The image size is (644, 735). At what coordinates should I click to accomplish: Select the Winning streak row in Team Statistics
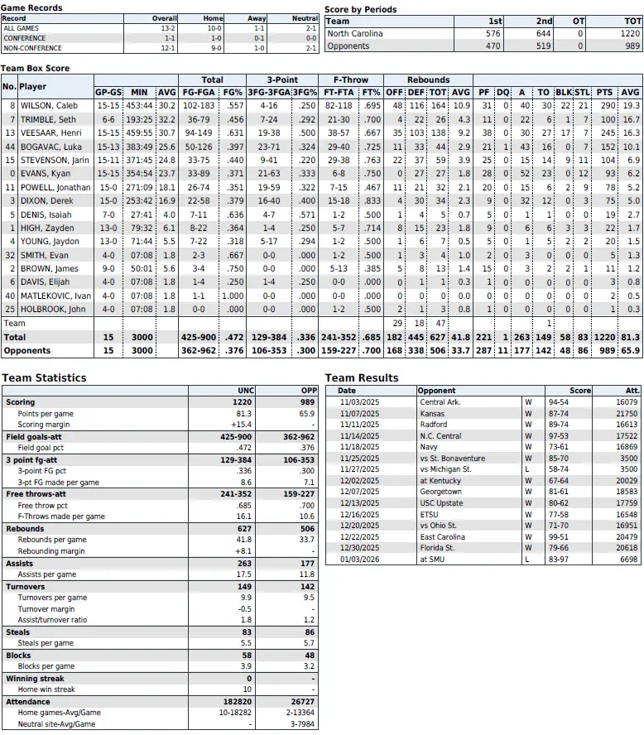pos(33,680)
